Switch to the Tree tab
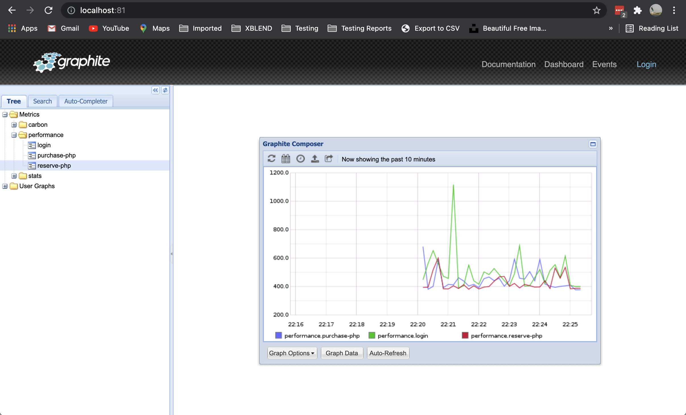Screen dimensions: 686x415 [x=14, y=101]
